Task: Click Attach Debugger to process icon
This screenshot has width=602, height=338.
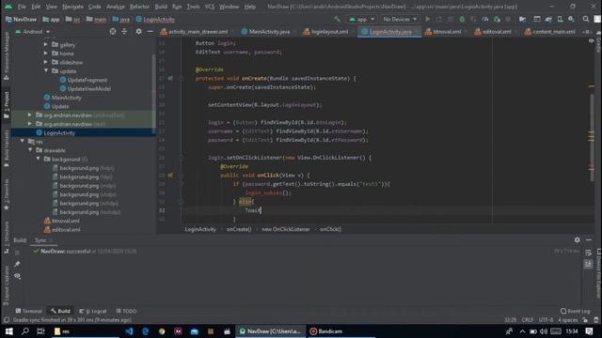Action: (497, 19)
